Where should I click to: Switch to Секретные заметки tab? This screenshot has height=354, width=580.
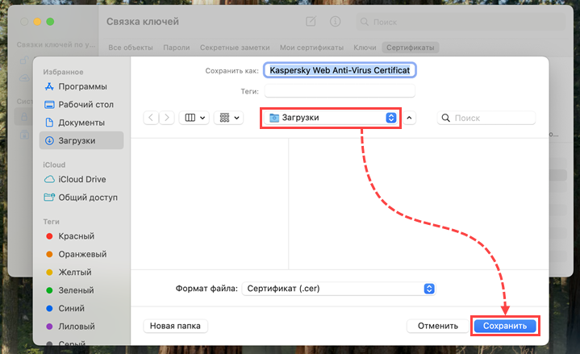235,48
